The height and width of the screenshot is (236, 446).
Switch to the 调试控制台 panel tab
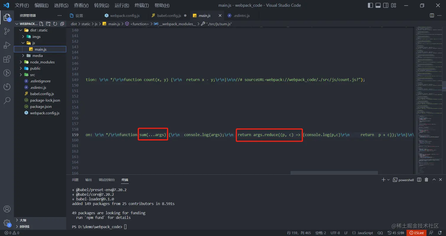tap(107, 180)
